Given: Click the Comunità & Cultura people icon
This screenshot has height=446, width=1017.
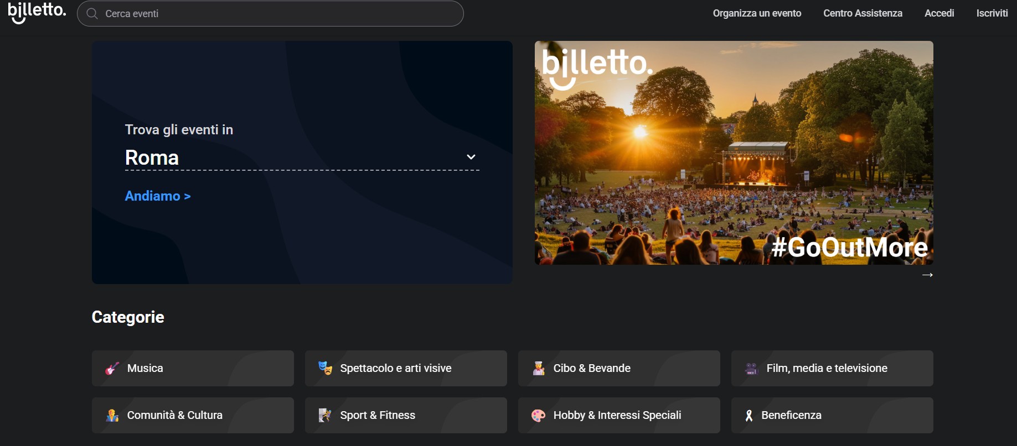Looking at the screenshot, I should click(112, 416).
